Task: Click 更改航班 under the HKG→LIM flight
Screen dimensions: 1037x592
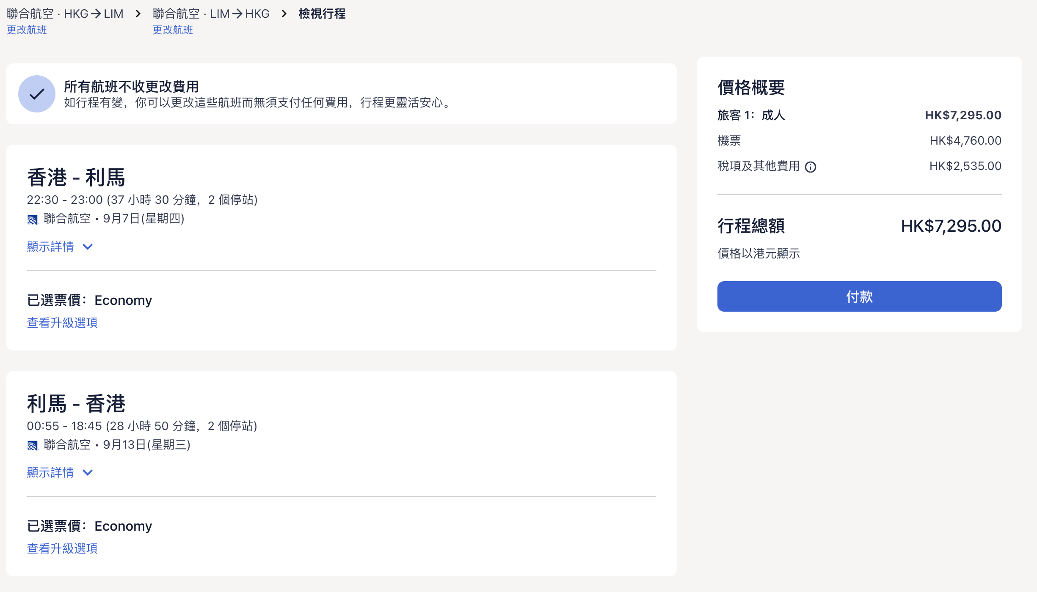Action: click(27, 30)
